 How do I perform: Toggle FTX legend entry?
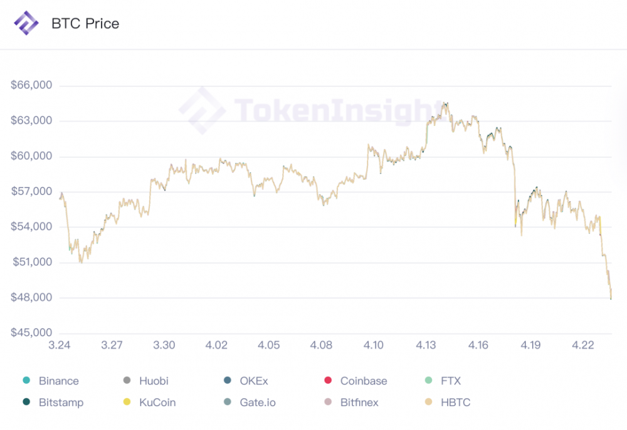click(x=450, y=381)
